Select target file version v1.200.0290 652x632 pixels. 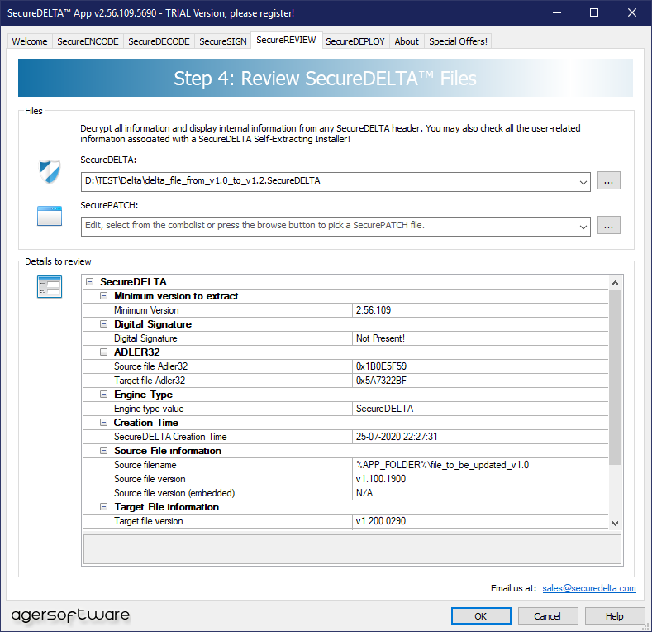pyautogui.click(x=380, y=521)
